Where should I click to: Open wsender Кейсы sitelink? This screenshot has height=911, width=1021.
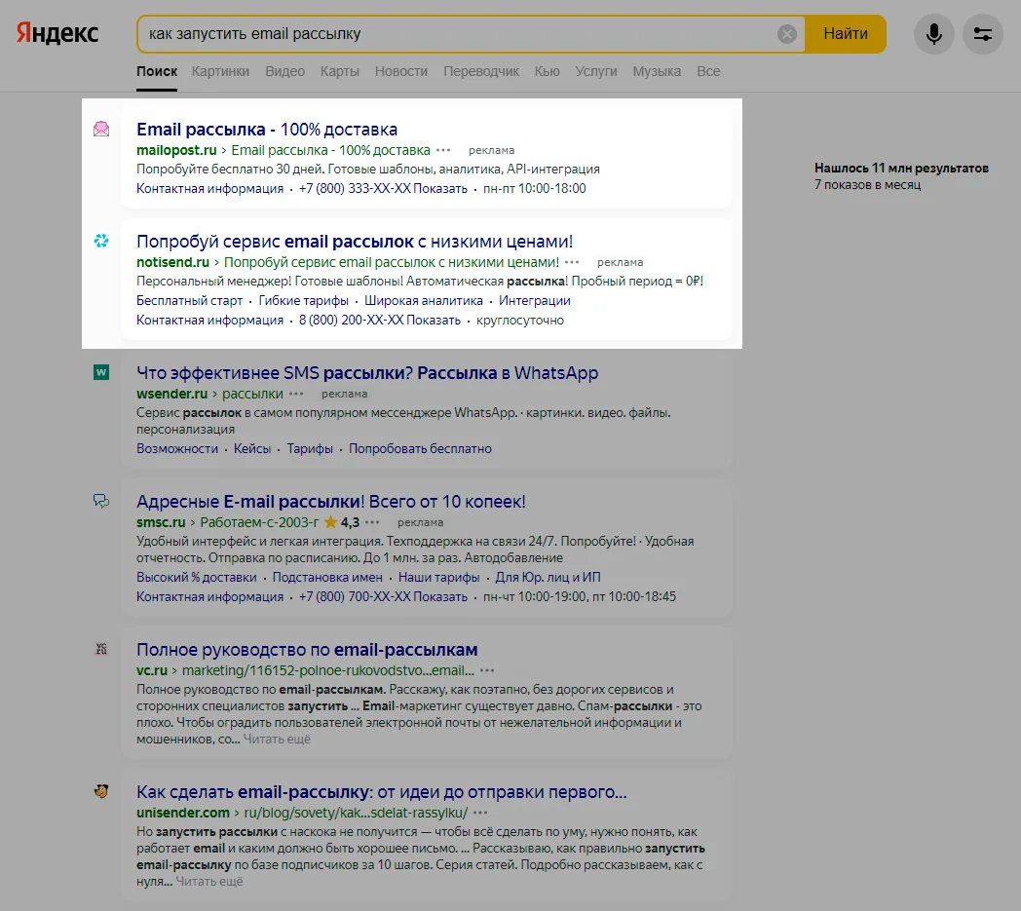252,448
